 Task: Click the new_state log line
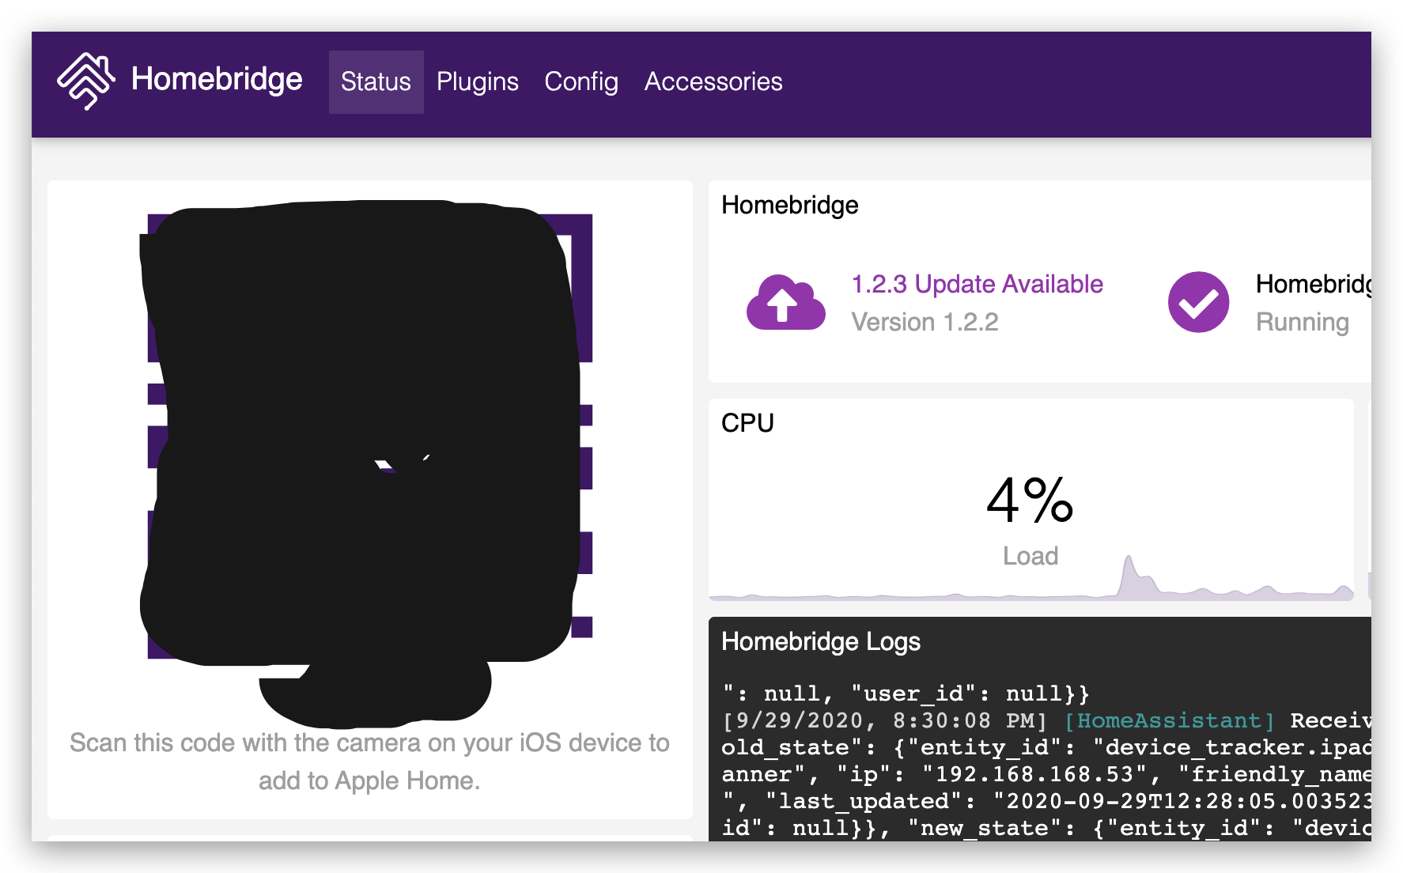pos(1046,828)
